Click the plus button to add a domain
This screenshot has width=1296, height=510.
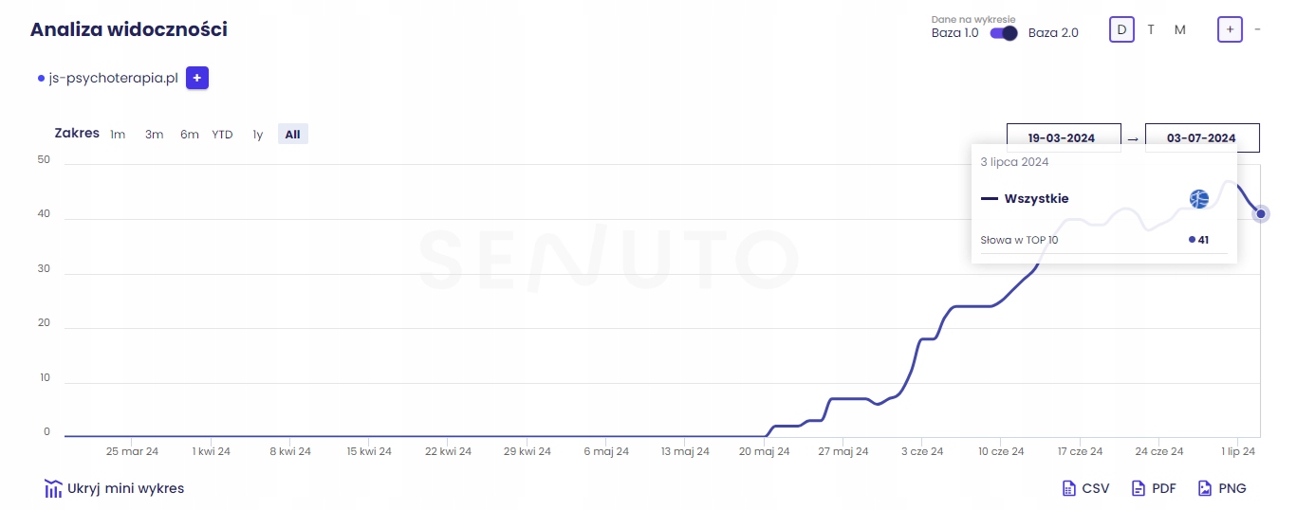197,78
